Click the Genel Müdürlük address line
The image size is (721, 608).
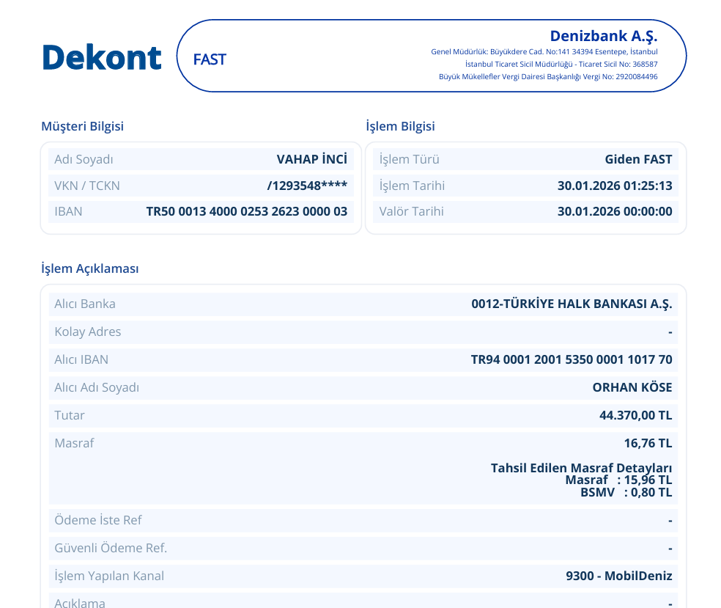pos(544,51)
